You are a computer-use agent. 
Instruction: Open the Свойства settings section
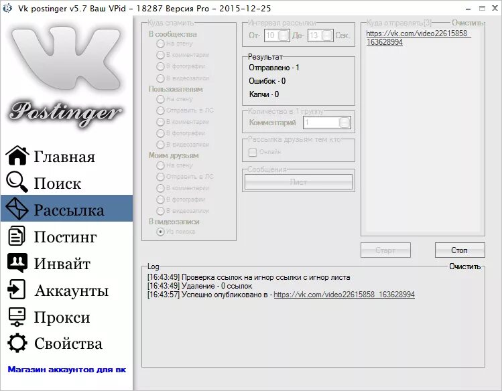(66, 343)
